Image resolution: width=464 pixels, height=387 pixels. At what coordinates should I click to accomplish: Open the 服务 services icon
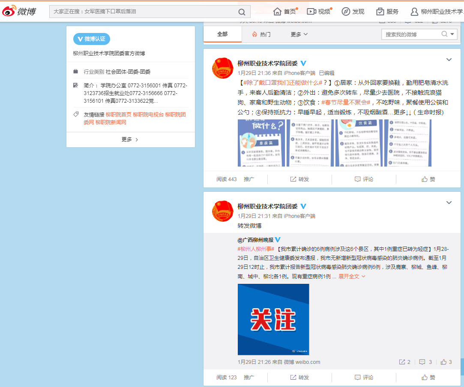tap(380, 12)
